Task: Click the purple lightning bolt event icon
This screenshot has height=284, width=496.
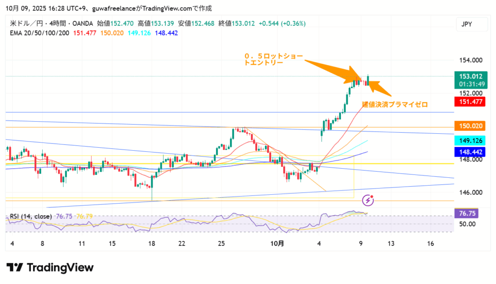Action: (369, 200)
